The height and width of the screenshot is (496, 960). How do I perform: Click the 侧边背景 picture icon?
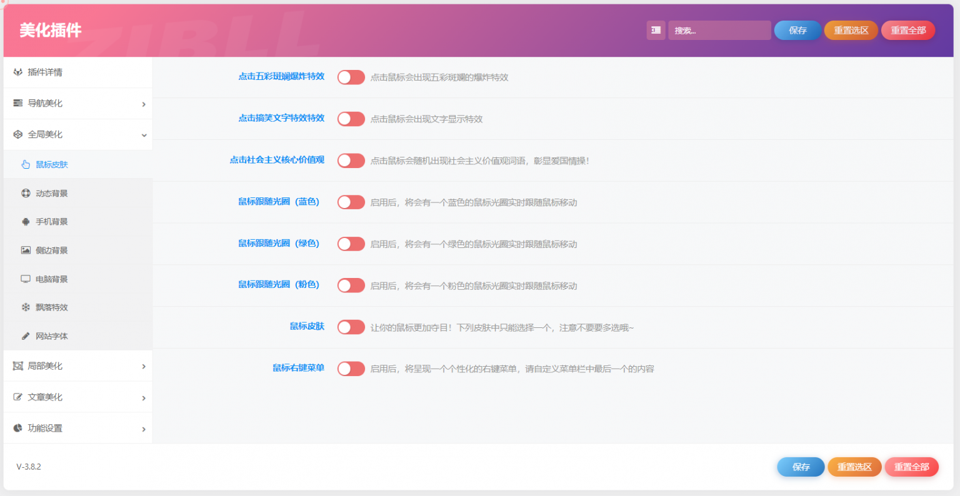[26, 250]
